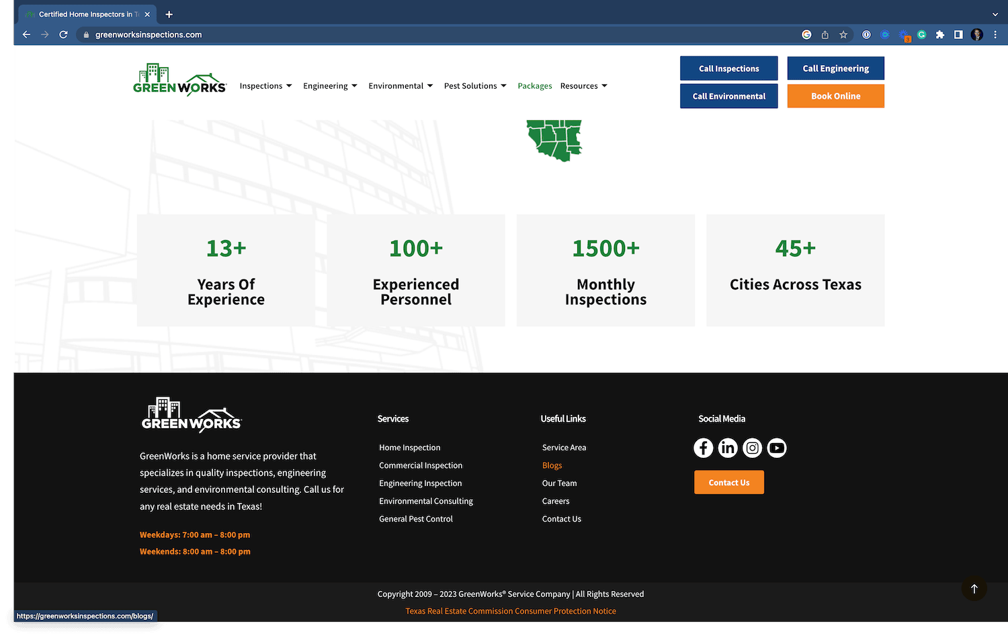
Task: Expand the Engineering dropdown menu
Action: point(330,86)
